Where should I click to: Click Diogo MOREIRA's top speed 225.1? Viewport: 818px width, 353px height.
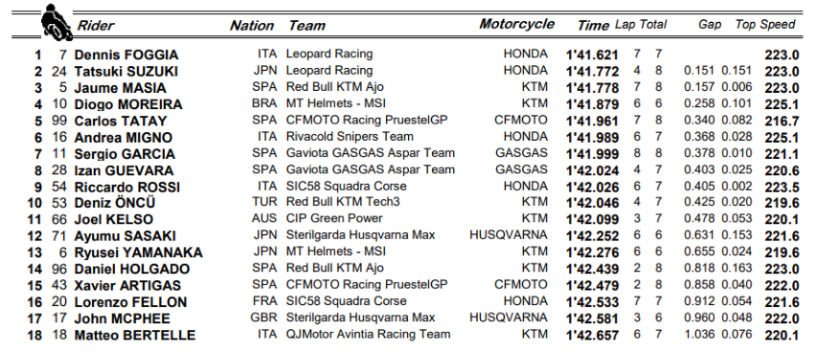coord(782,104)
